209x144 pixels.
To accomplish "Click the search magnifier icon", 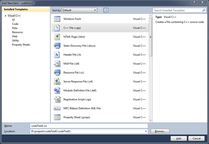I will click(204, 10).
